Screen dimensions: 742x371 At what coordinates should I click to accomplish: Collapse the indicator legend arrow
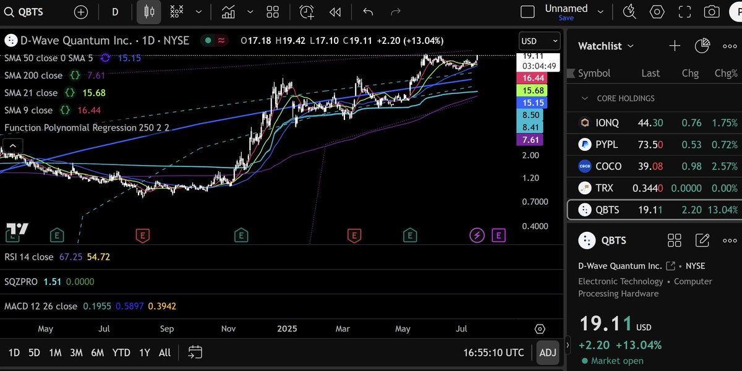coord(12,147)
